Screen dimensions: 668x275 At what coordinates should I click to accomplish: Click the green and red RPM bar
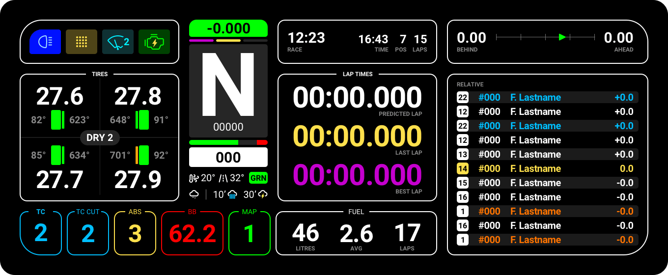click(228, 142)
